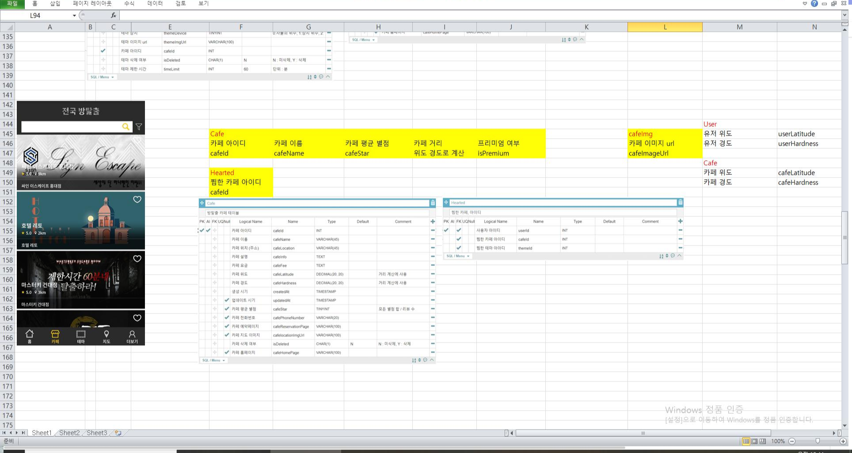Open the 데이터 ribbon tab
Screen dimensions: 852x453
(x=155, y=4)
